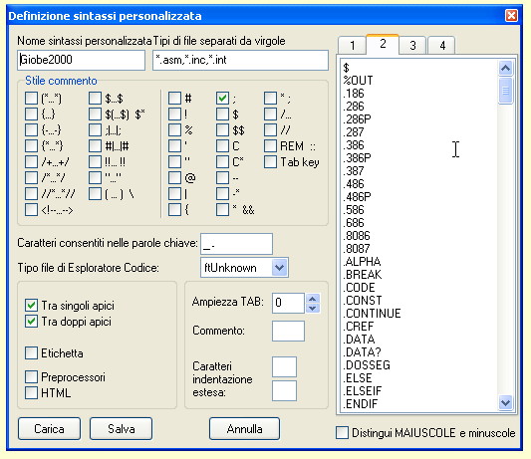Enable the Etichetta checkbox
Viewport: 531px width, 459px height.
(31, 353)
